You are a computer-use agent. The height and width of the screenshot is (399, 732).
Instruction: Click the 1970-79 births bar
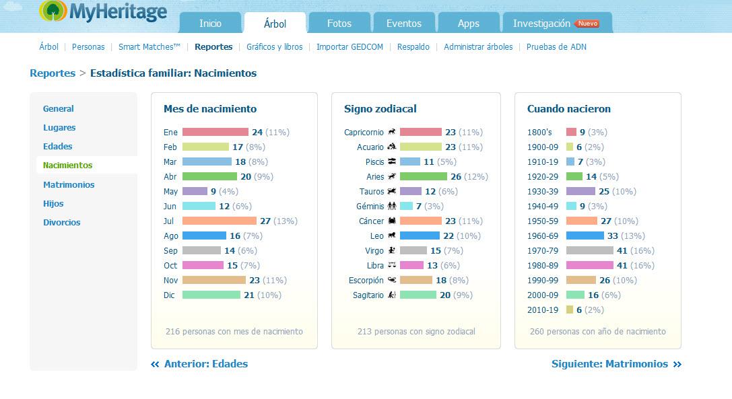(x=590, y=250)
